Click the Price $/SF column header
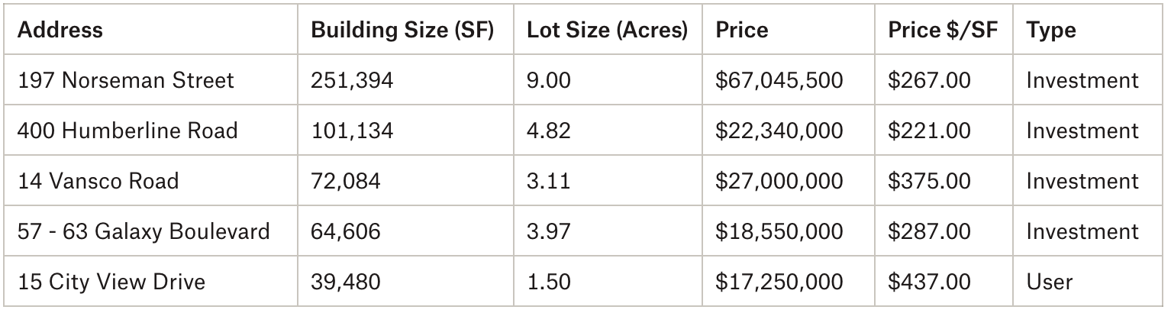1171x313 pixels. tap(943, 31)
